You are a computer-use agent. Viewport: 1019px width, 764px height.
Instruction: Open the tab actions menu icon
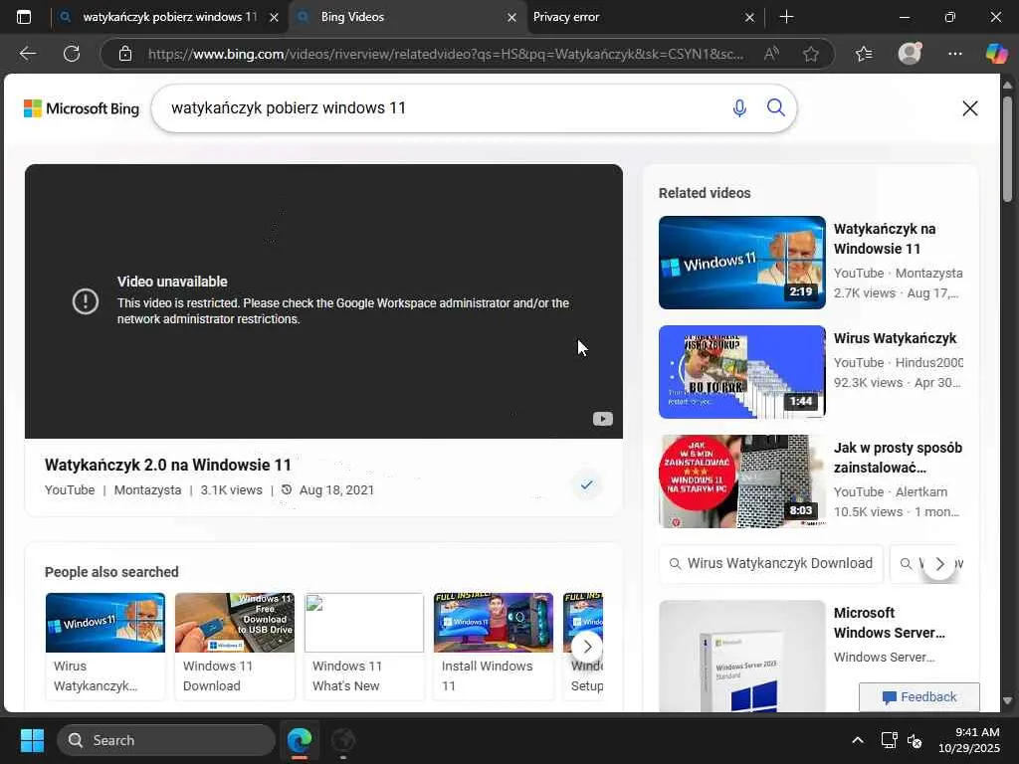(x=24, y=17)
